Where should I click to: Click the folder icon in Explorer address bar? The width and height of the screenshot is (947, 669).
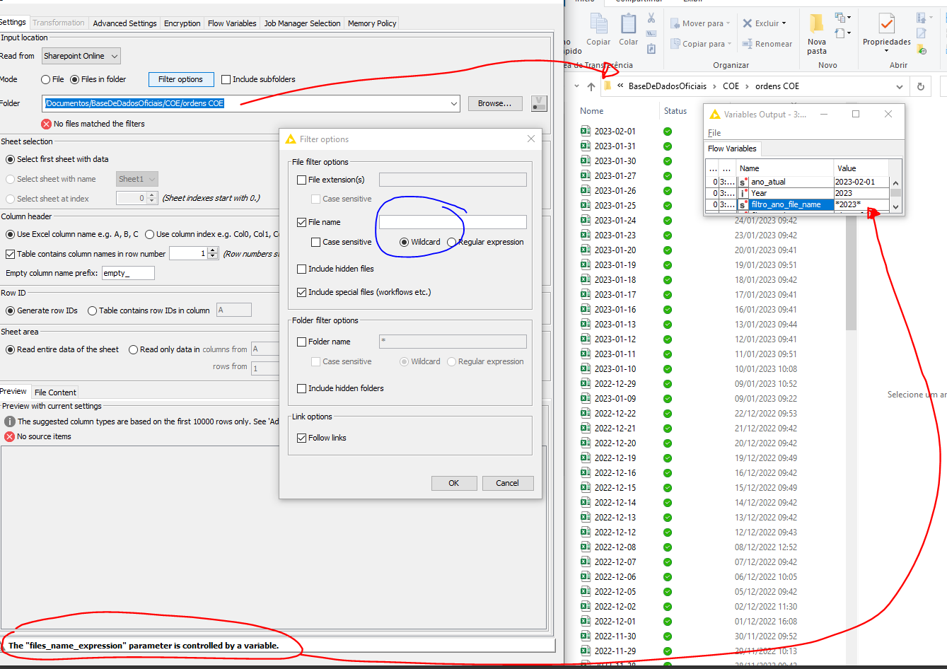click(607, 86)
